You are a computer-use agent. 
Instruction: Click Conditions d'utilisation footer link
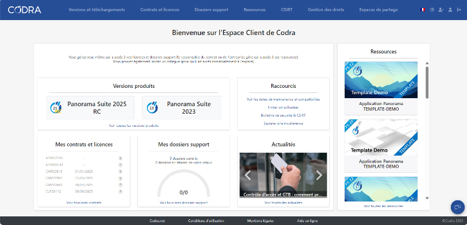coord(206,221)
